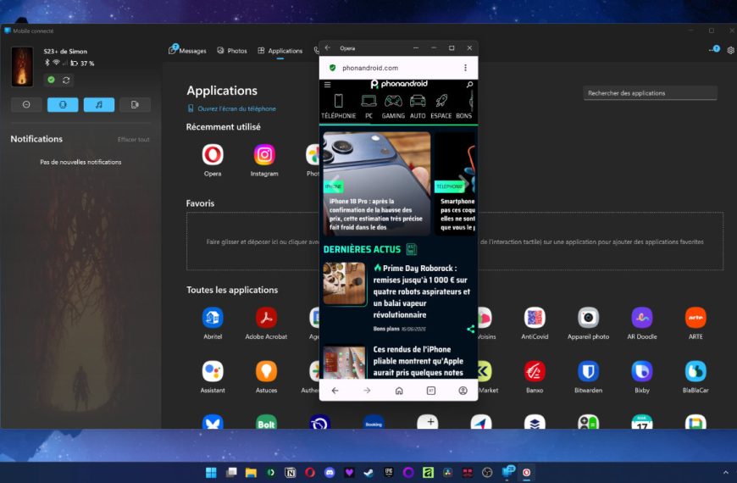Open Opera's three-dot menu beside address bar
Screen dimensions: 737x483
pyautogui.click(x=465, y=68)
